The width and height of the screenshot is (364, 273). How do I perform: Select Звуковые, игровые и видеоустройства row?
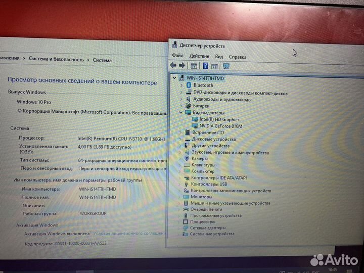point(230,153)
